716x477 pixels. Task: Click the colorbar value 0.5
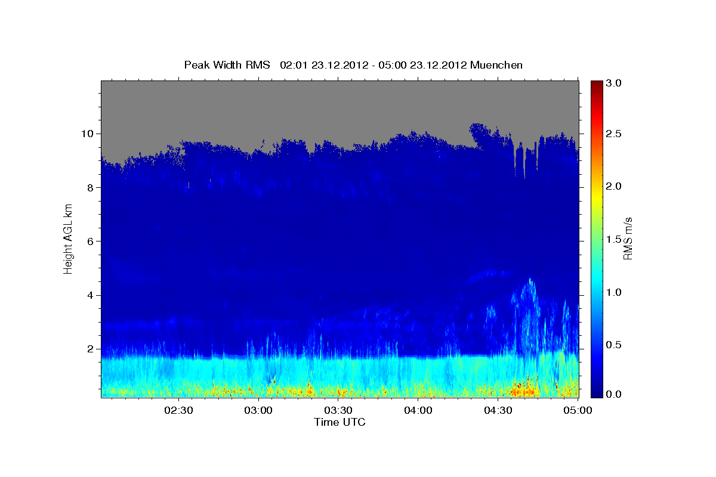click(x=615, y=345)
